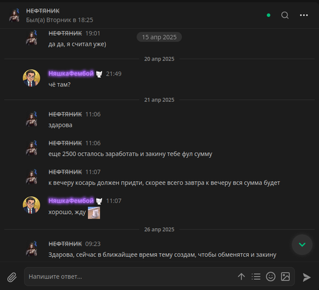Jump to latest messages with down chevron

(x=302, y=245)
